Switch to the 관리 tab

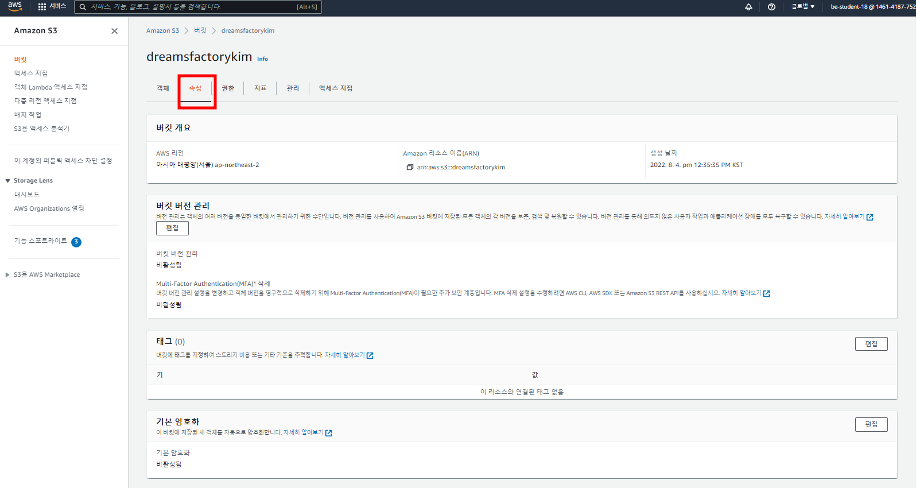(x=293, y=88)
